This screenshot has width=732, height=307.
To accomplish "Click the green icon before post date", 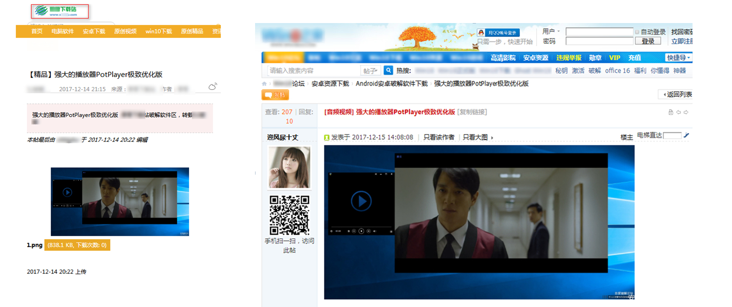I will (x=327, y=137).
